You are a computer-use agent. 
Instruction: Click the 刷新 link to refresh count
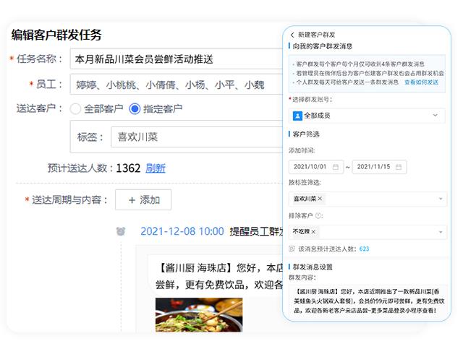[156, 168]
